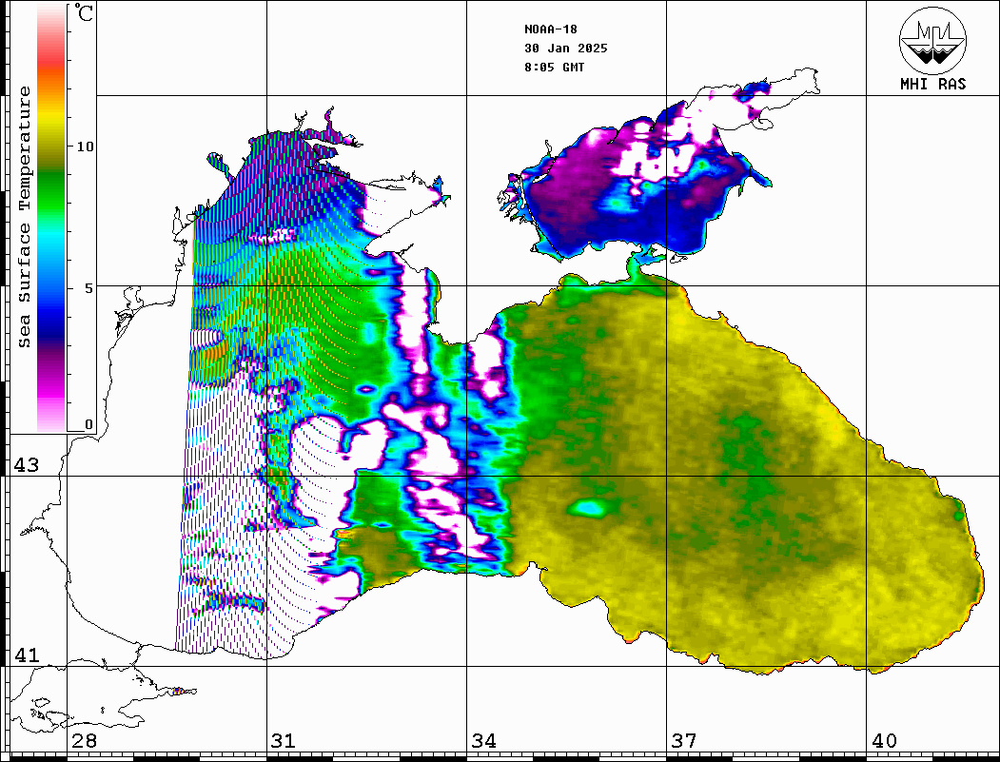Click longitude label '28'
The image size is (1000, 762).
pos(84,741)
